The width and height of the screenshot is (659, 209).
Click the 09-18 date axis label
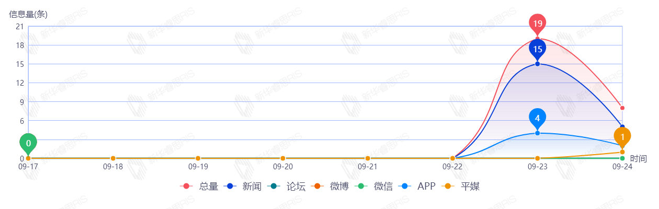click(x=113, y=167)
